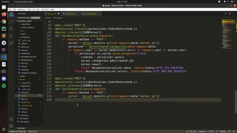Image resolution: width=237 pixels, height=133 pixels.
Task: Open the Selection menu
Action: point(21,9)
